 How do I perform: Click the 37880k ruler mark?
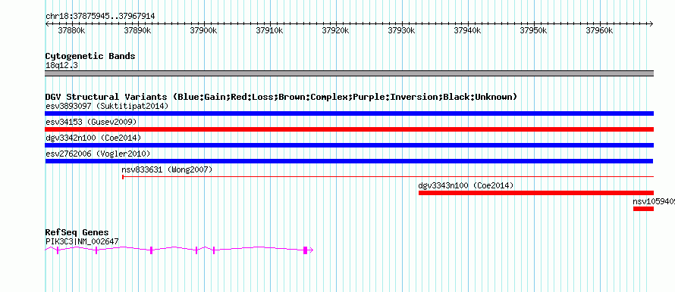[x=71, y=30]
